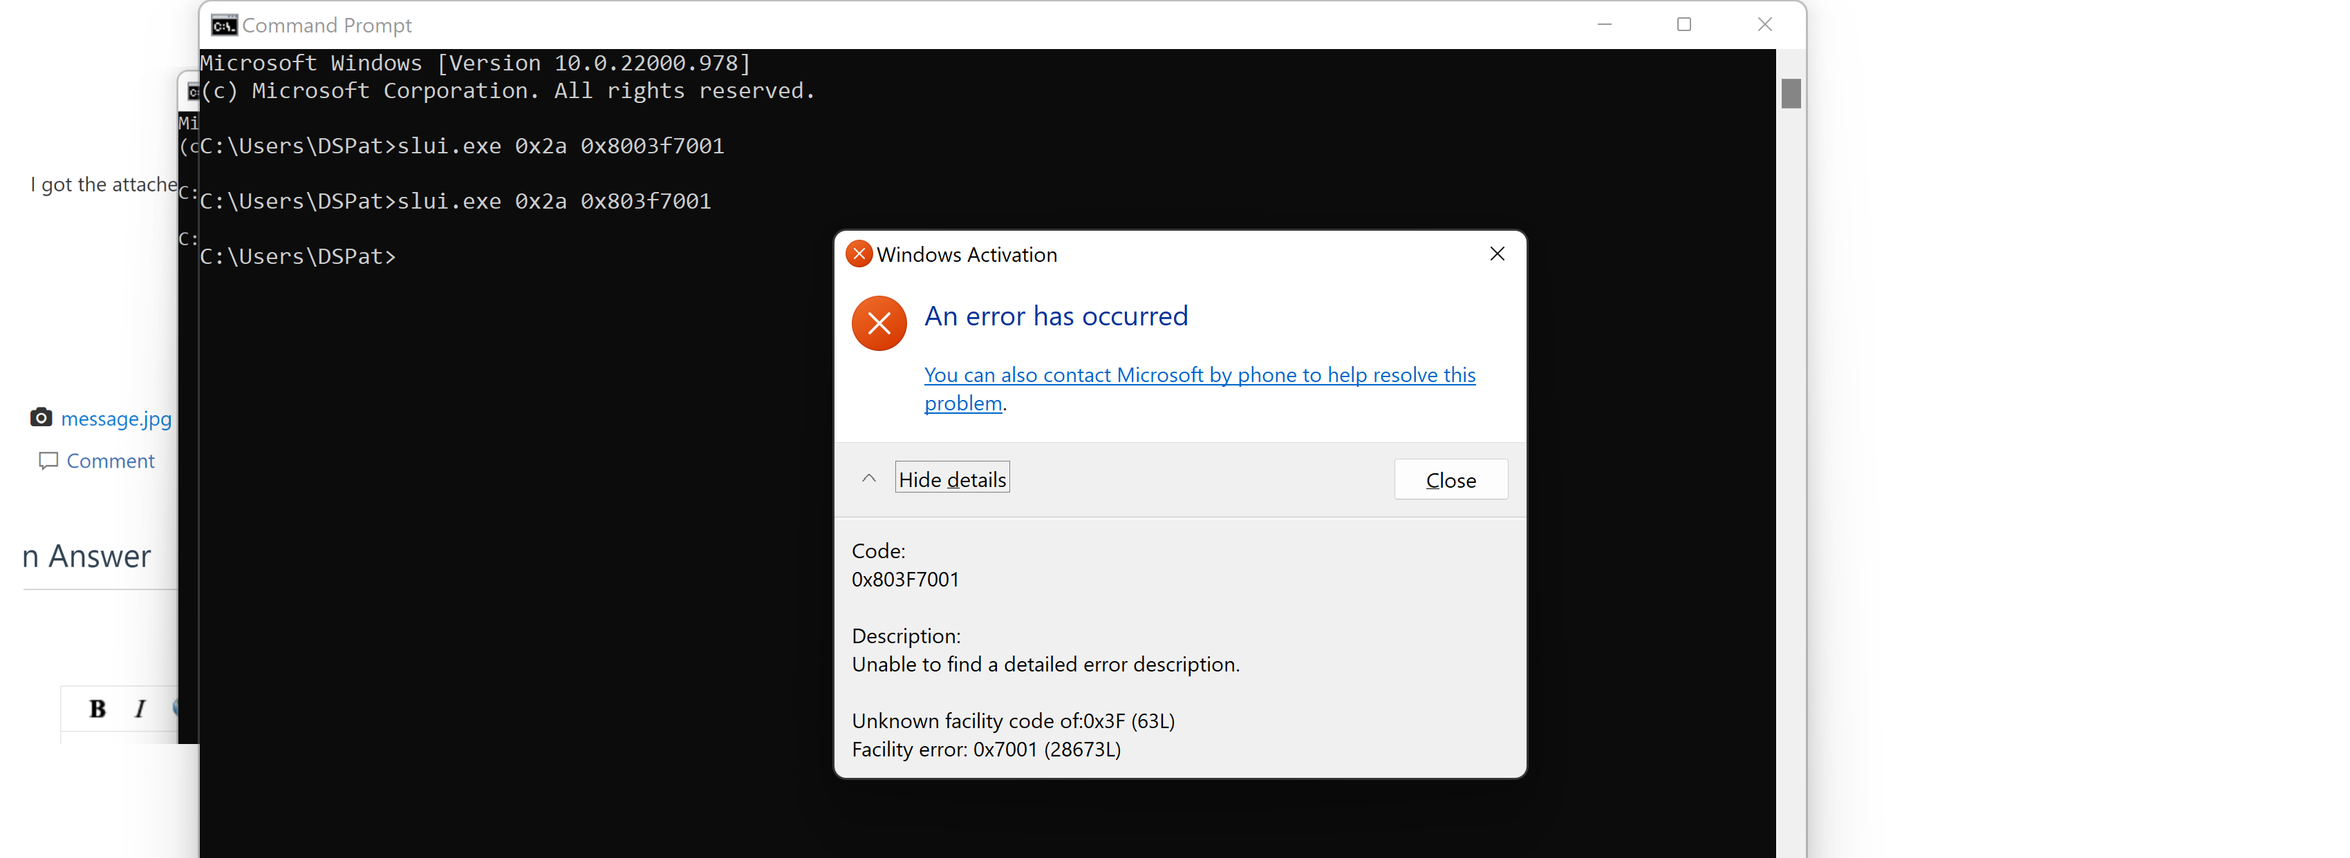
Task: Click the Command Prompt title bar icon
Action: click(223, 26)
